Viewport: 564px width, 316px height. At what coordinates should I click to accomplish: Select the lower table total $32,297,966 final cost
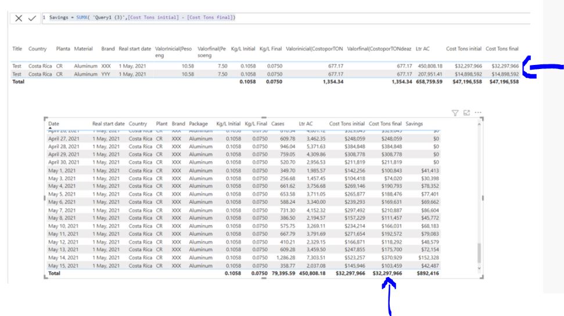387,273
